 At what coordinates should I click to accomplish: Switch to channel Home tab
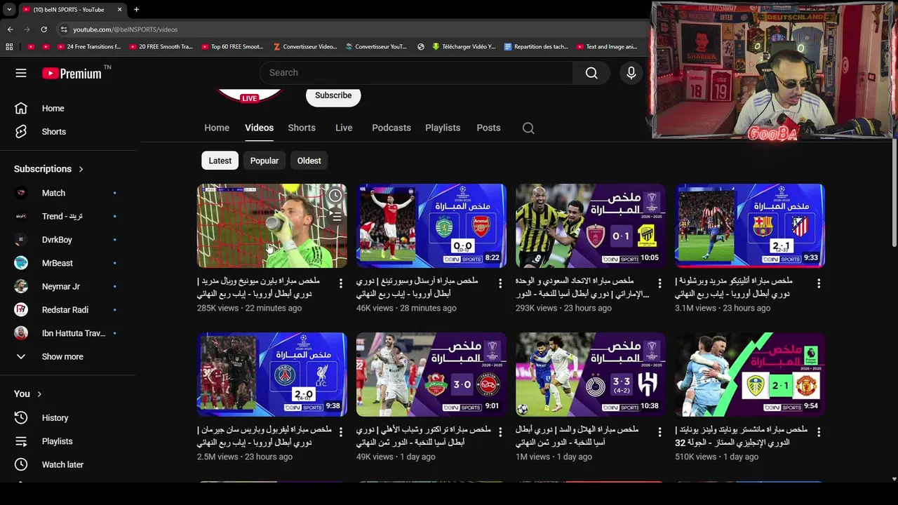[217, 128]
